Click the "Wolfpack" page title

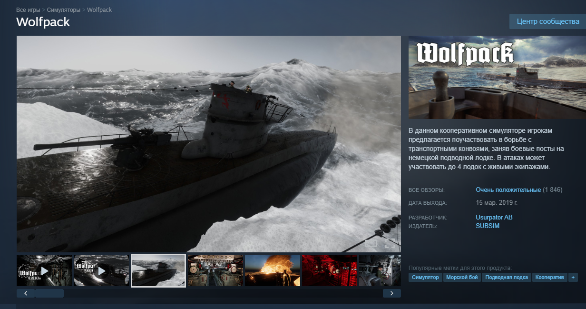pos(43,22)
